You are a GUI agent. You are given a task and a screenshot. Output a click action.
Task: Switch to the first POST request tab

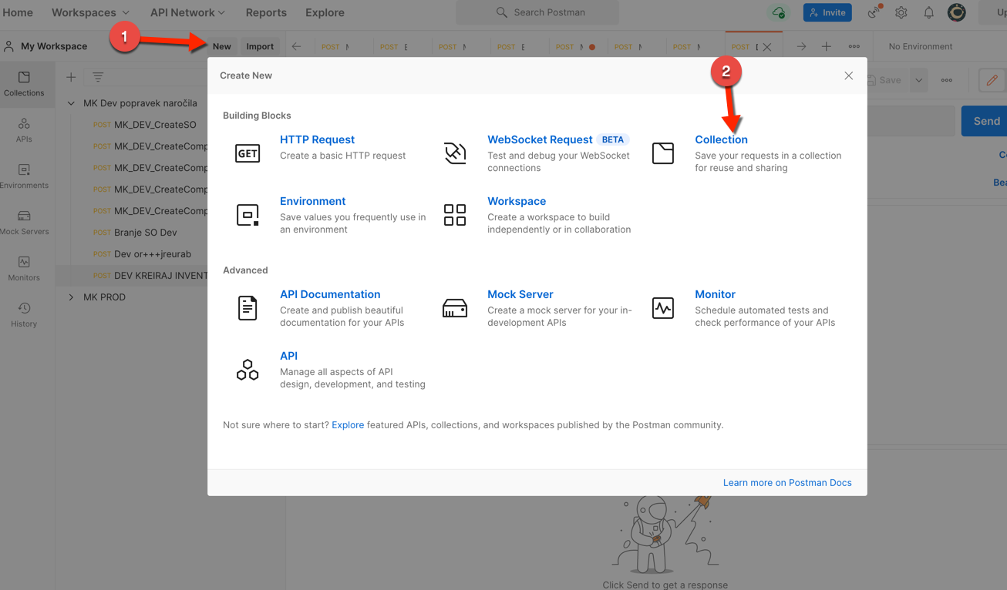click(335, 46)
